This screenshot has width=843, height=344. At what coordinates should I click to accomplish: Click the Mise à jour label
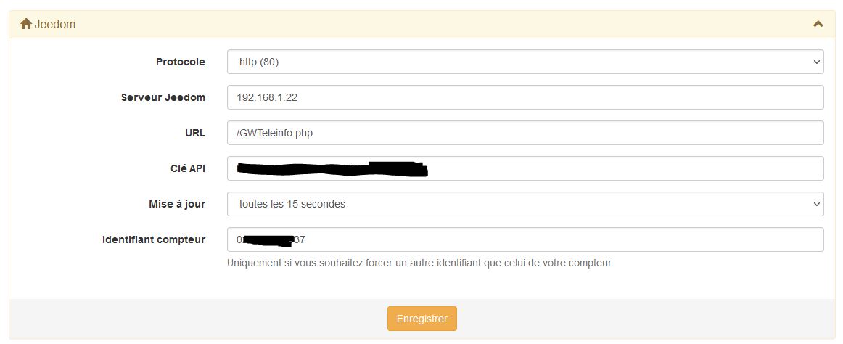pos(177,204)
